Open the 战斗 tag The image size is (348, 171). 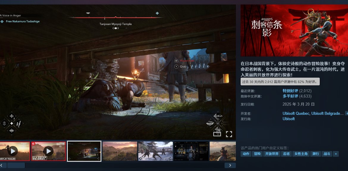click(x=327, y=154)
